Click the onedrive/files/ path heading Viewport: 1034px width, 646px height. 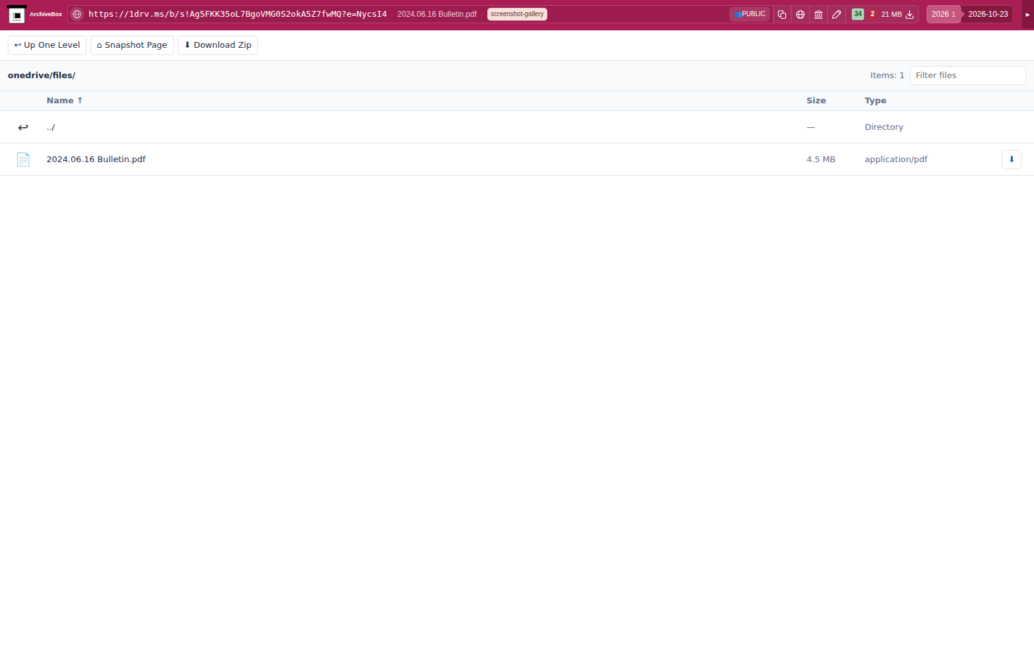click(x=41, y=76)
